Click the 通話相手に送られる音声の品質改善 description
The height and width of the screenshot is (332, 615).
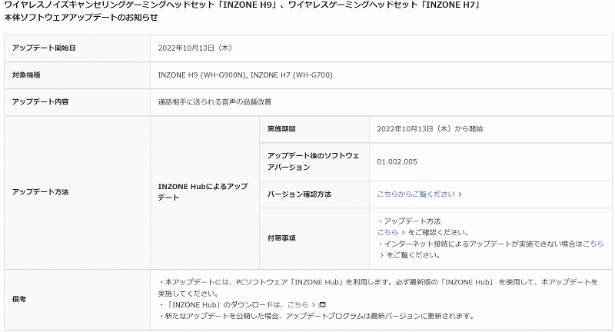tap(214, 102)
